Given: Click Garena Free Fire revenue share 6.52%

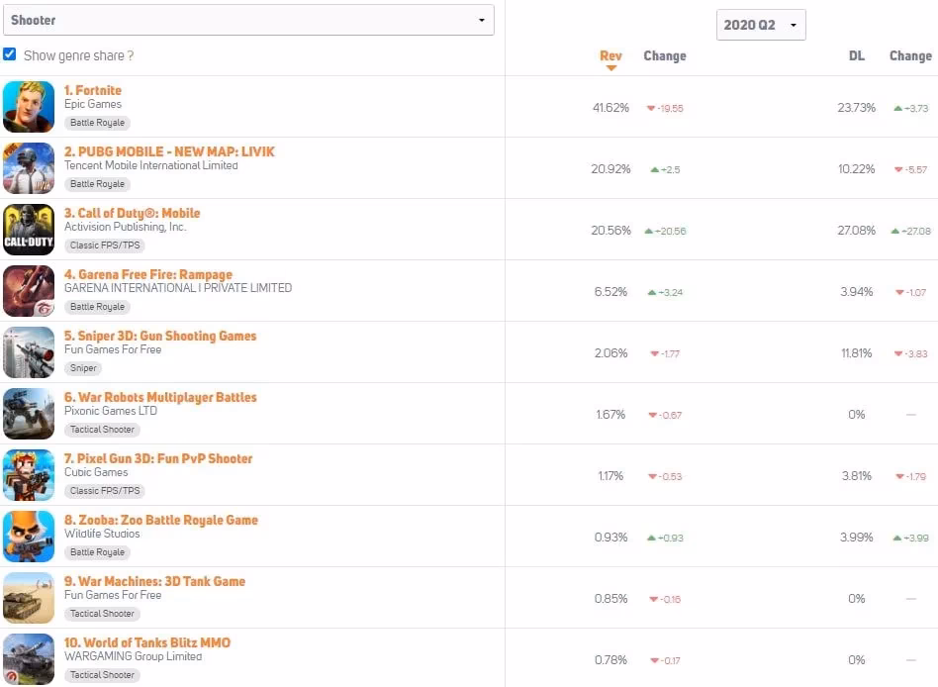Looking at the screenshot, I should click(x=610, y=292).
